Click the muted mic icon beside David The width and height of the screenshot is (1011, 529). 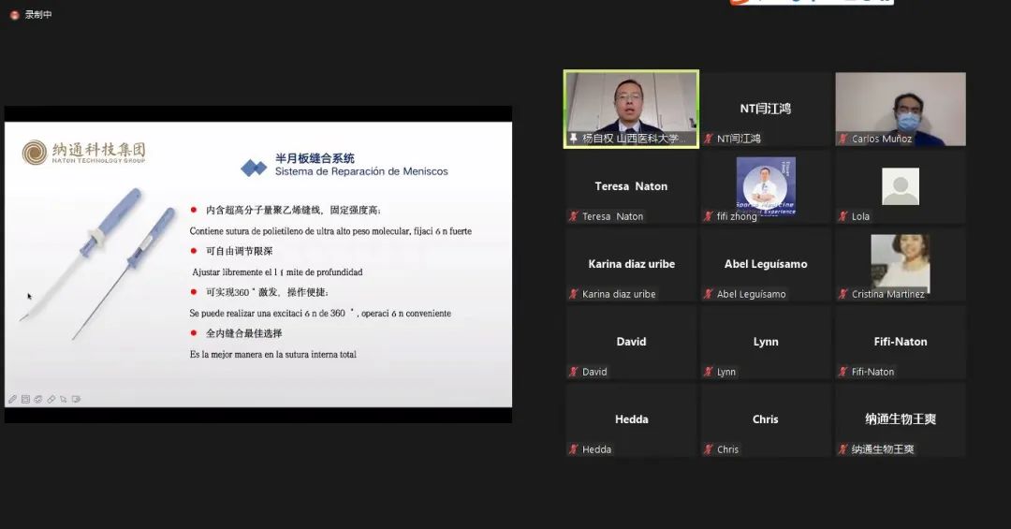(573, 372)
